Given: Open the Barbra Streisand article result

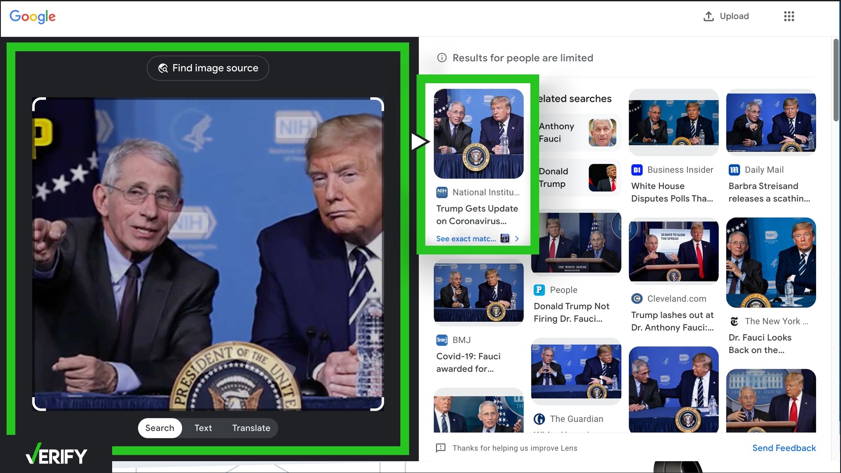Looking at the screenshot, I should (770, 192).
